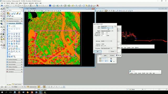
Task: Expand the Mesh Modeling task group
Action: pyautogui.click(x=14, y=62)
